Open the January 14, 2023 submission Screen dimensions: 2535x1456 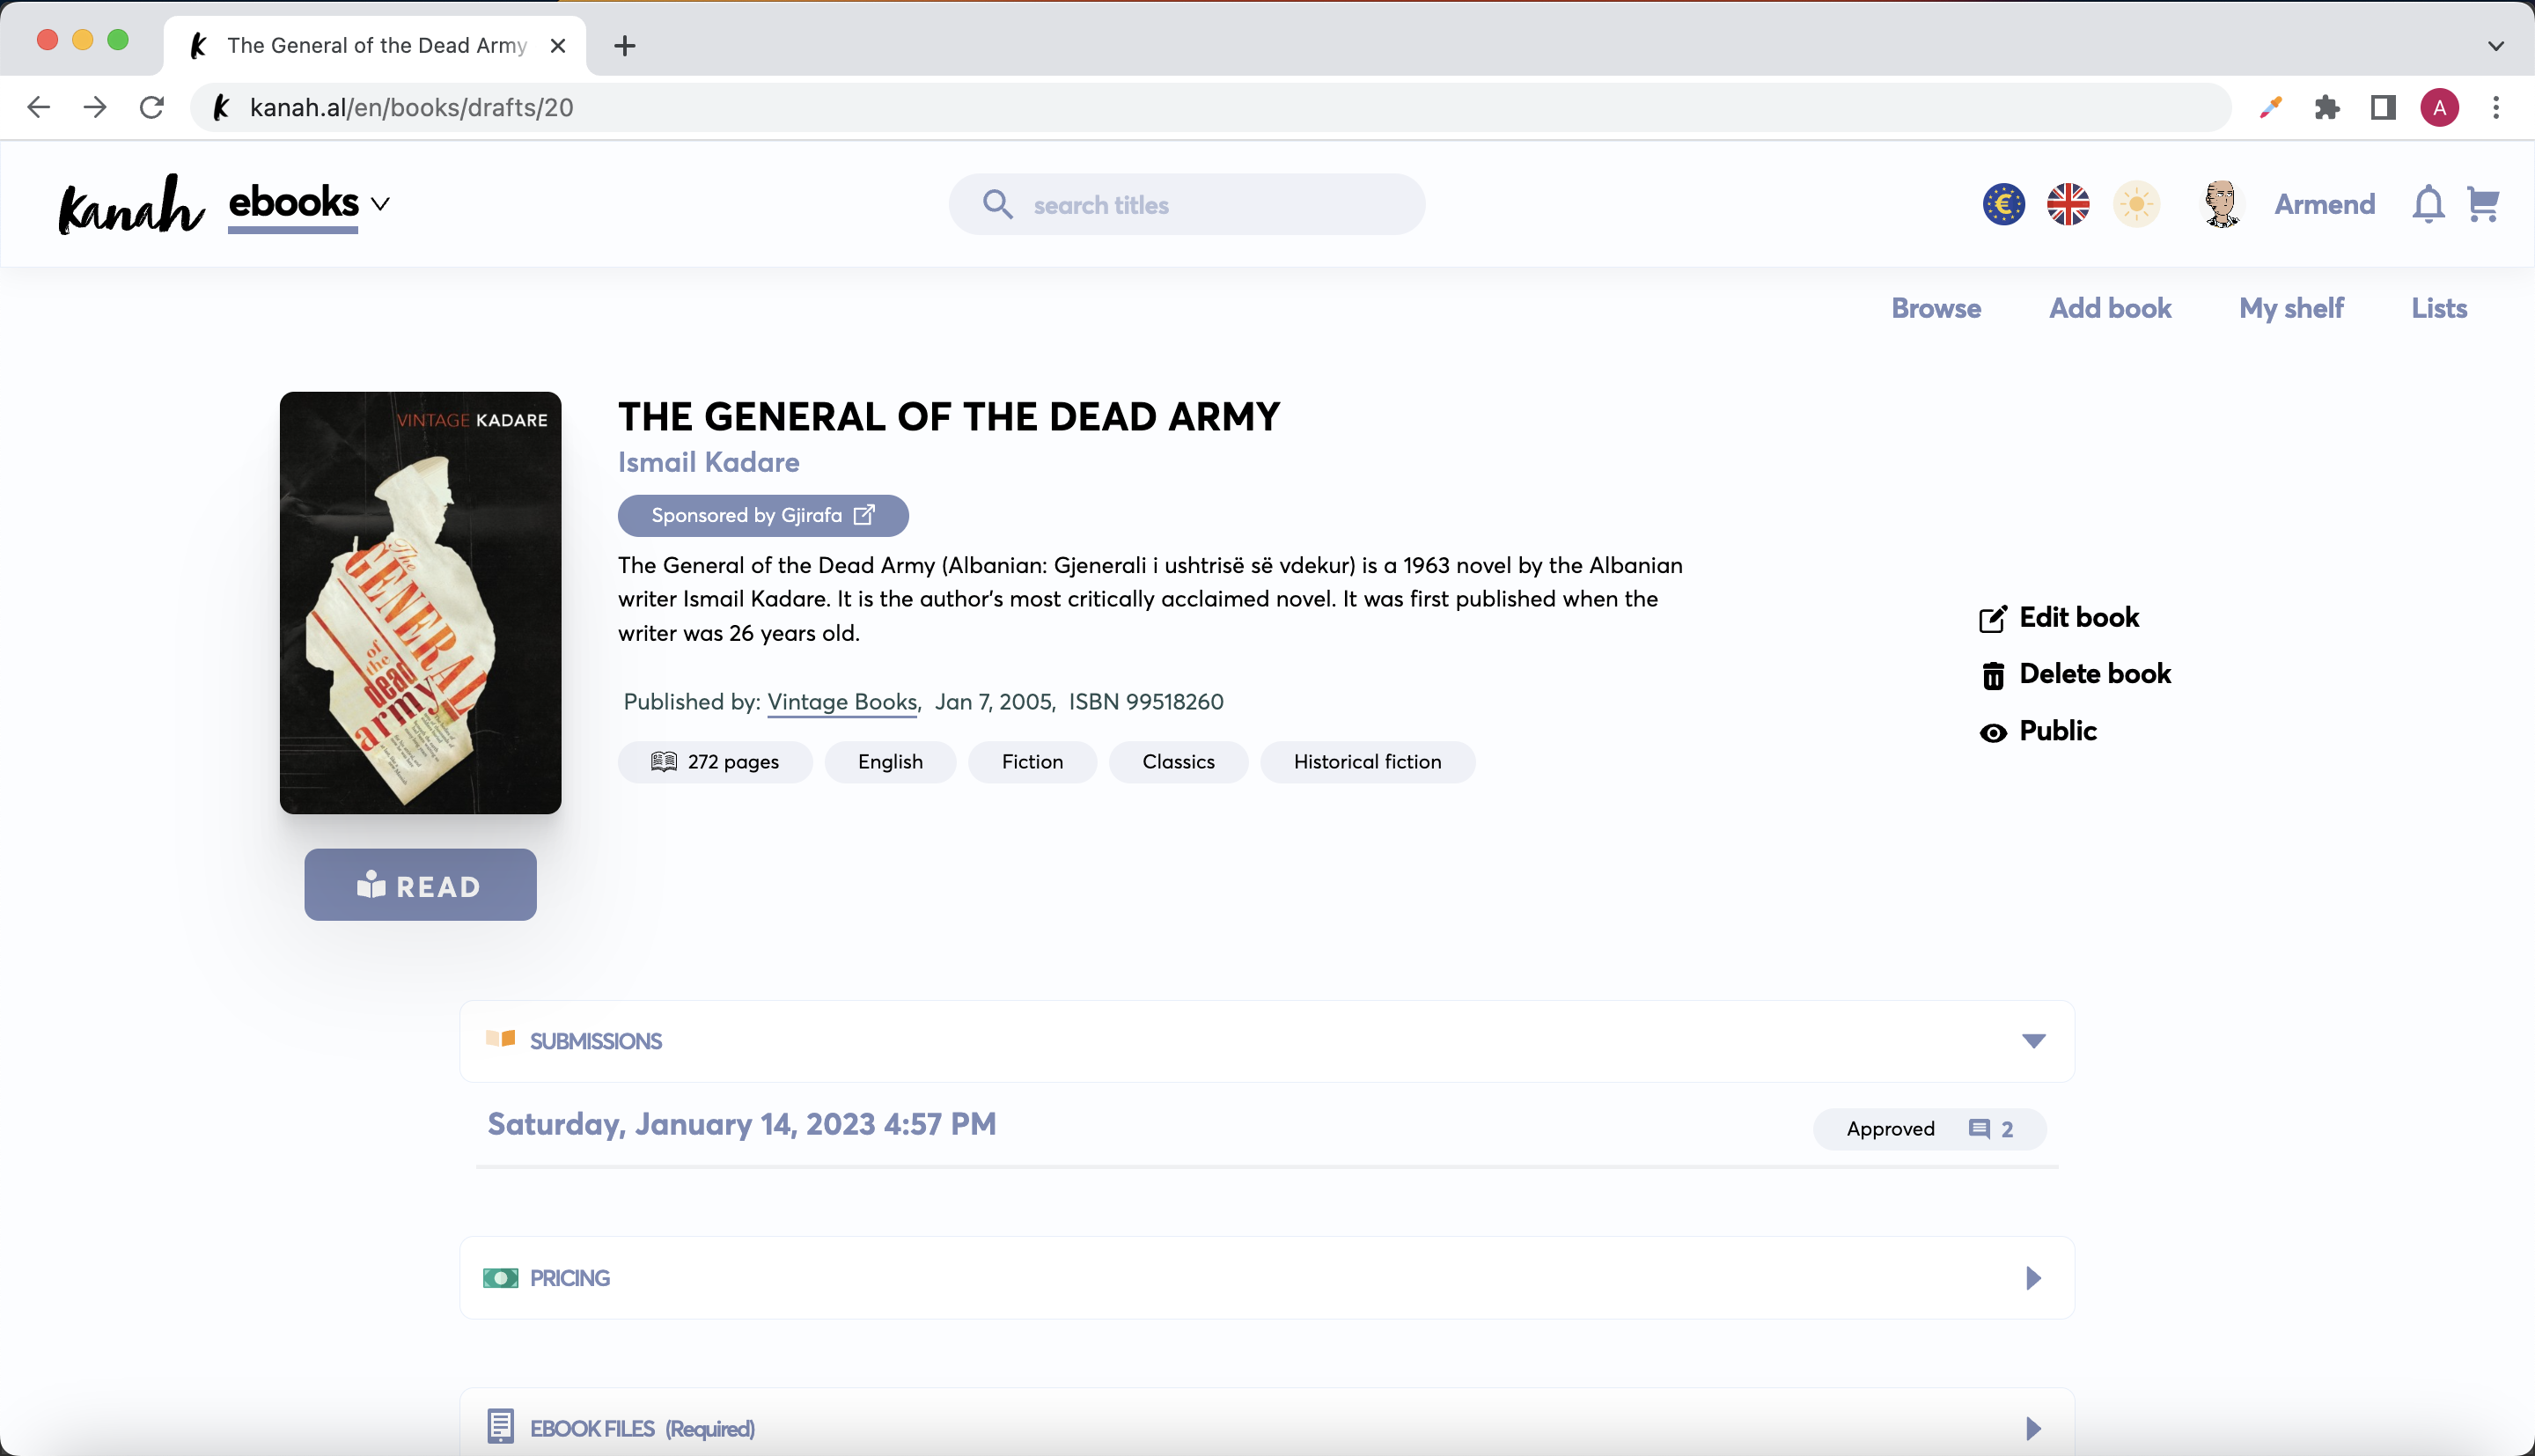tap(742, 1124)
